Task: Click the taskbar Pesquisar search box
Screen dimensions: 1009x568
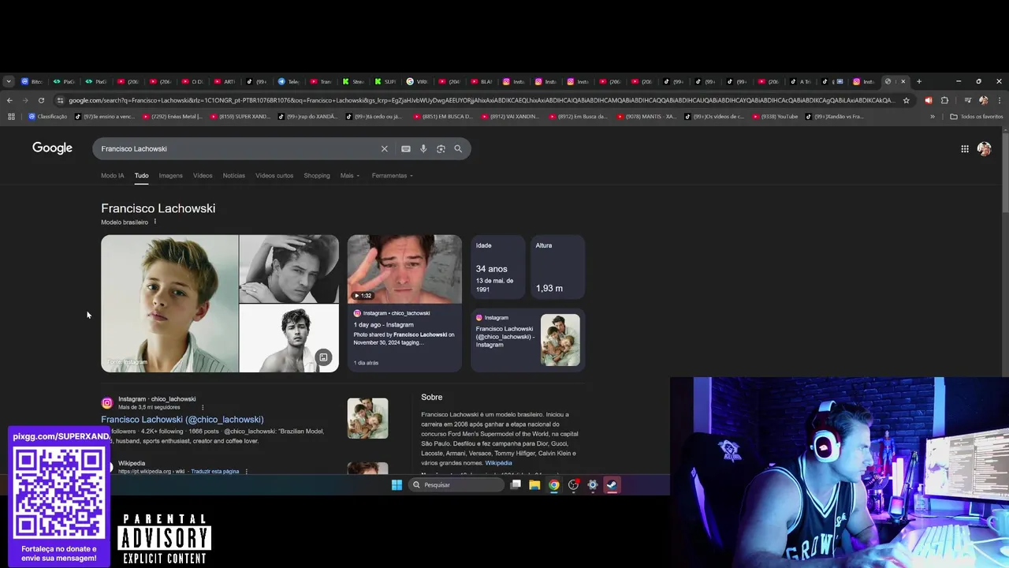Action: tap(457, 485)
